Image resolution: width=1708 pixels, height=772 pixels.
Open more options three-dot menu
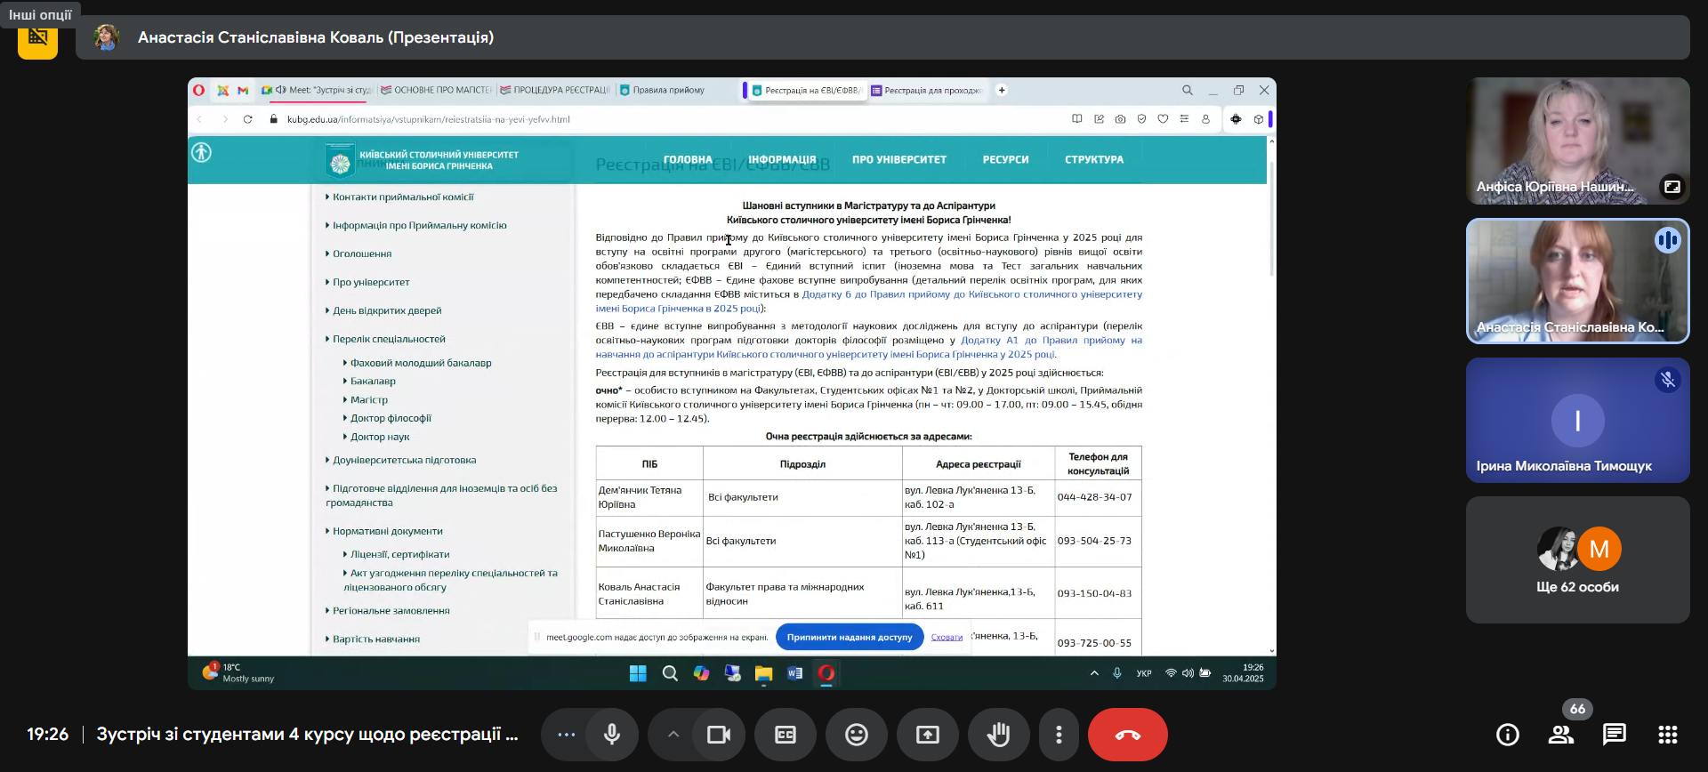1059,735
